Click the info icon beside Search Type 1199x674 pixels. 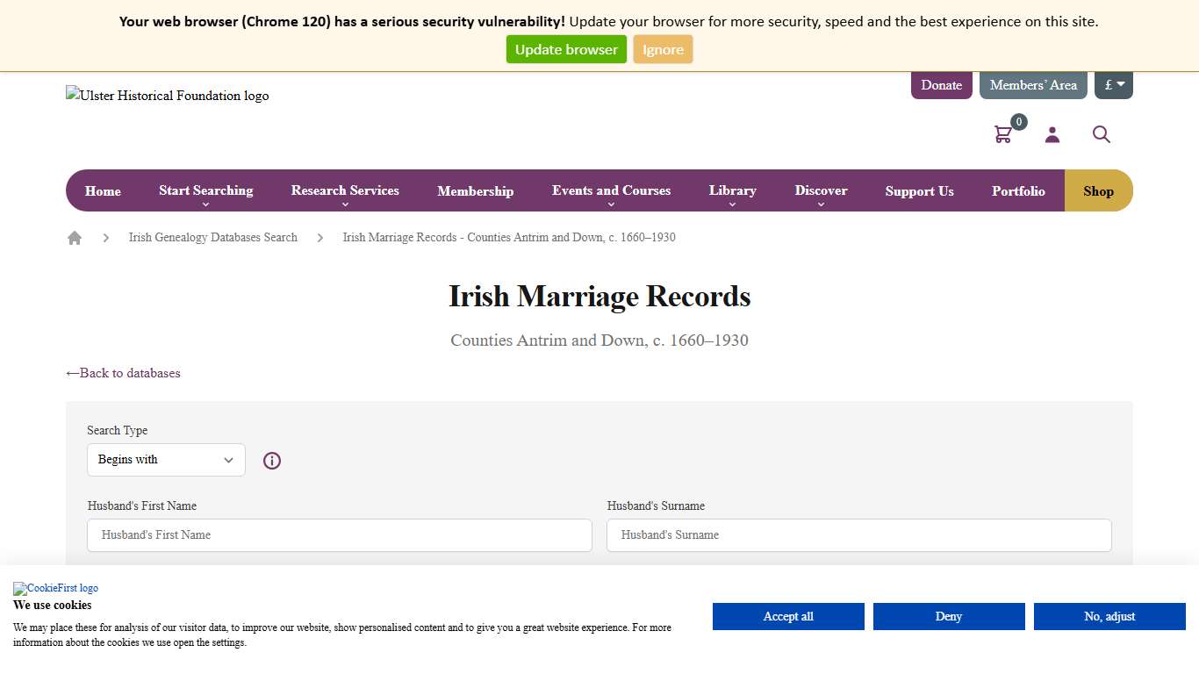[x=271, y=460]
